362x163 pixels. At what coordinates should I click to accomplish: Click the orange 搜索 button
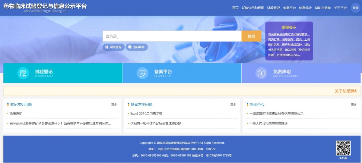(251, 36)
